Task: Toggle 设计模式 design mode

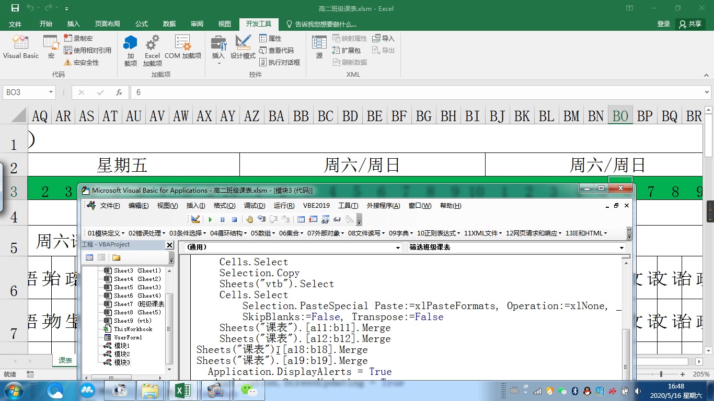Action: (243, 47)
